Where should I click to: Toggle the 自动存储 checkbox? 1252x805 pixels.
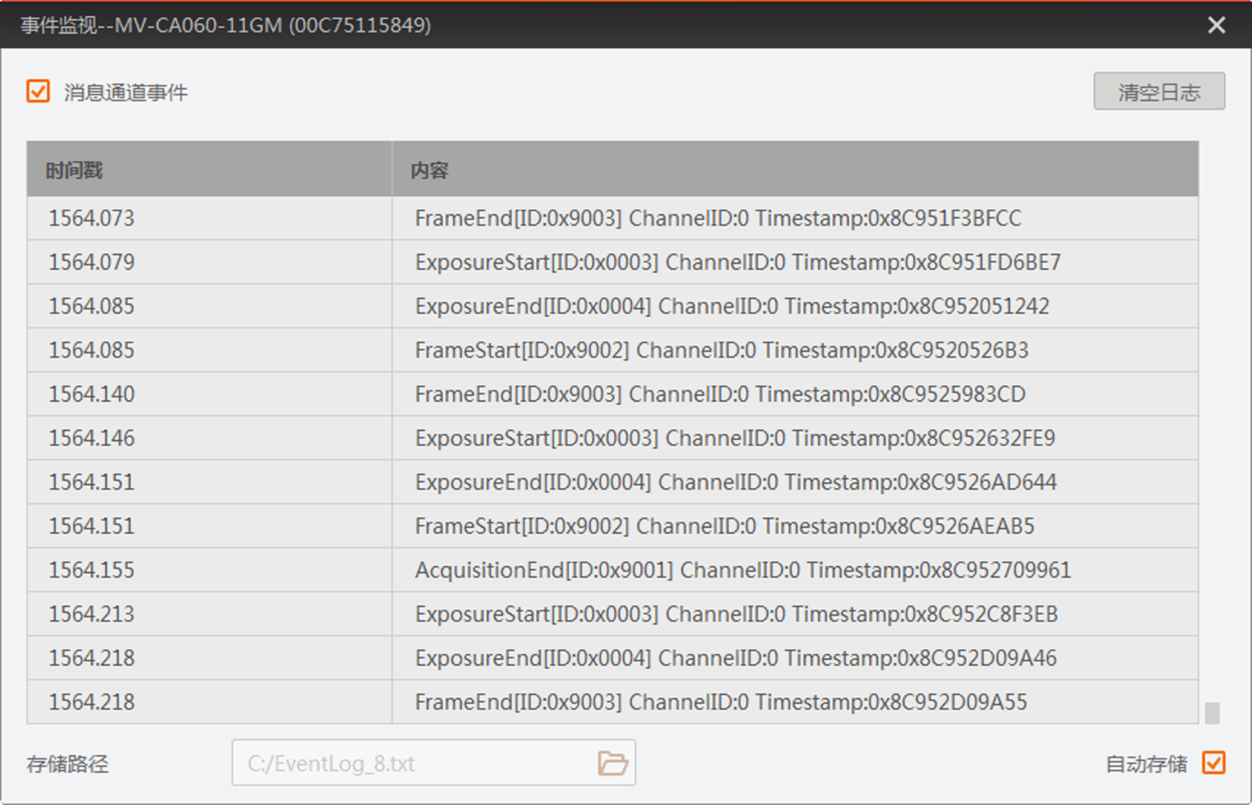click(1214, 763)
